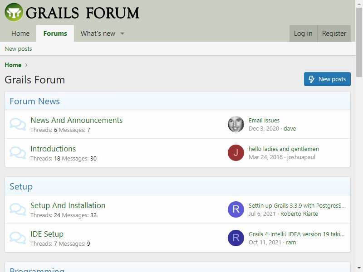
Task: Open the Introductions forum
Action: point(53,149)
